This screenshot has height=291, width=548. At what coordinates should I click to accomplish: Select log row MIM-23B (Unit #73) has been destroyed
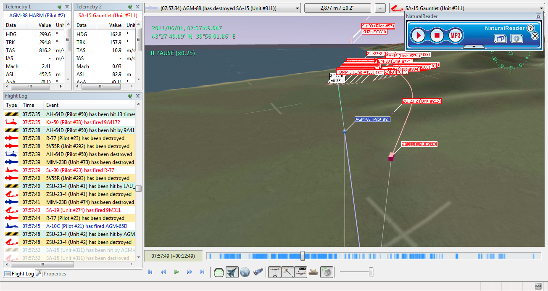coord(70,162)
